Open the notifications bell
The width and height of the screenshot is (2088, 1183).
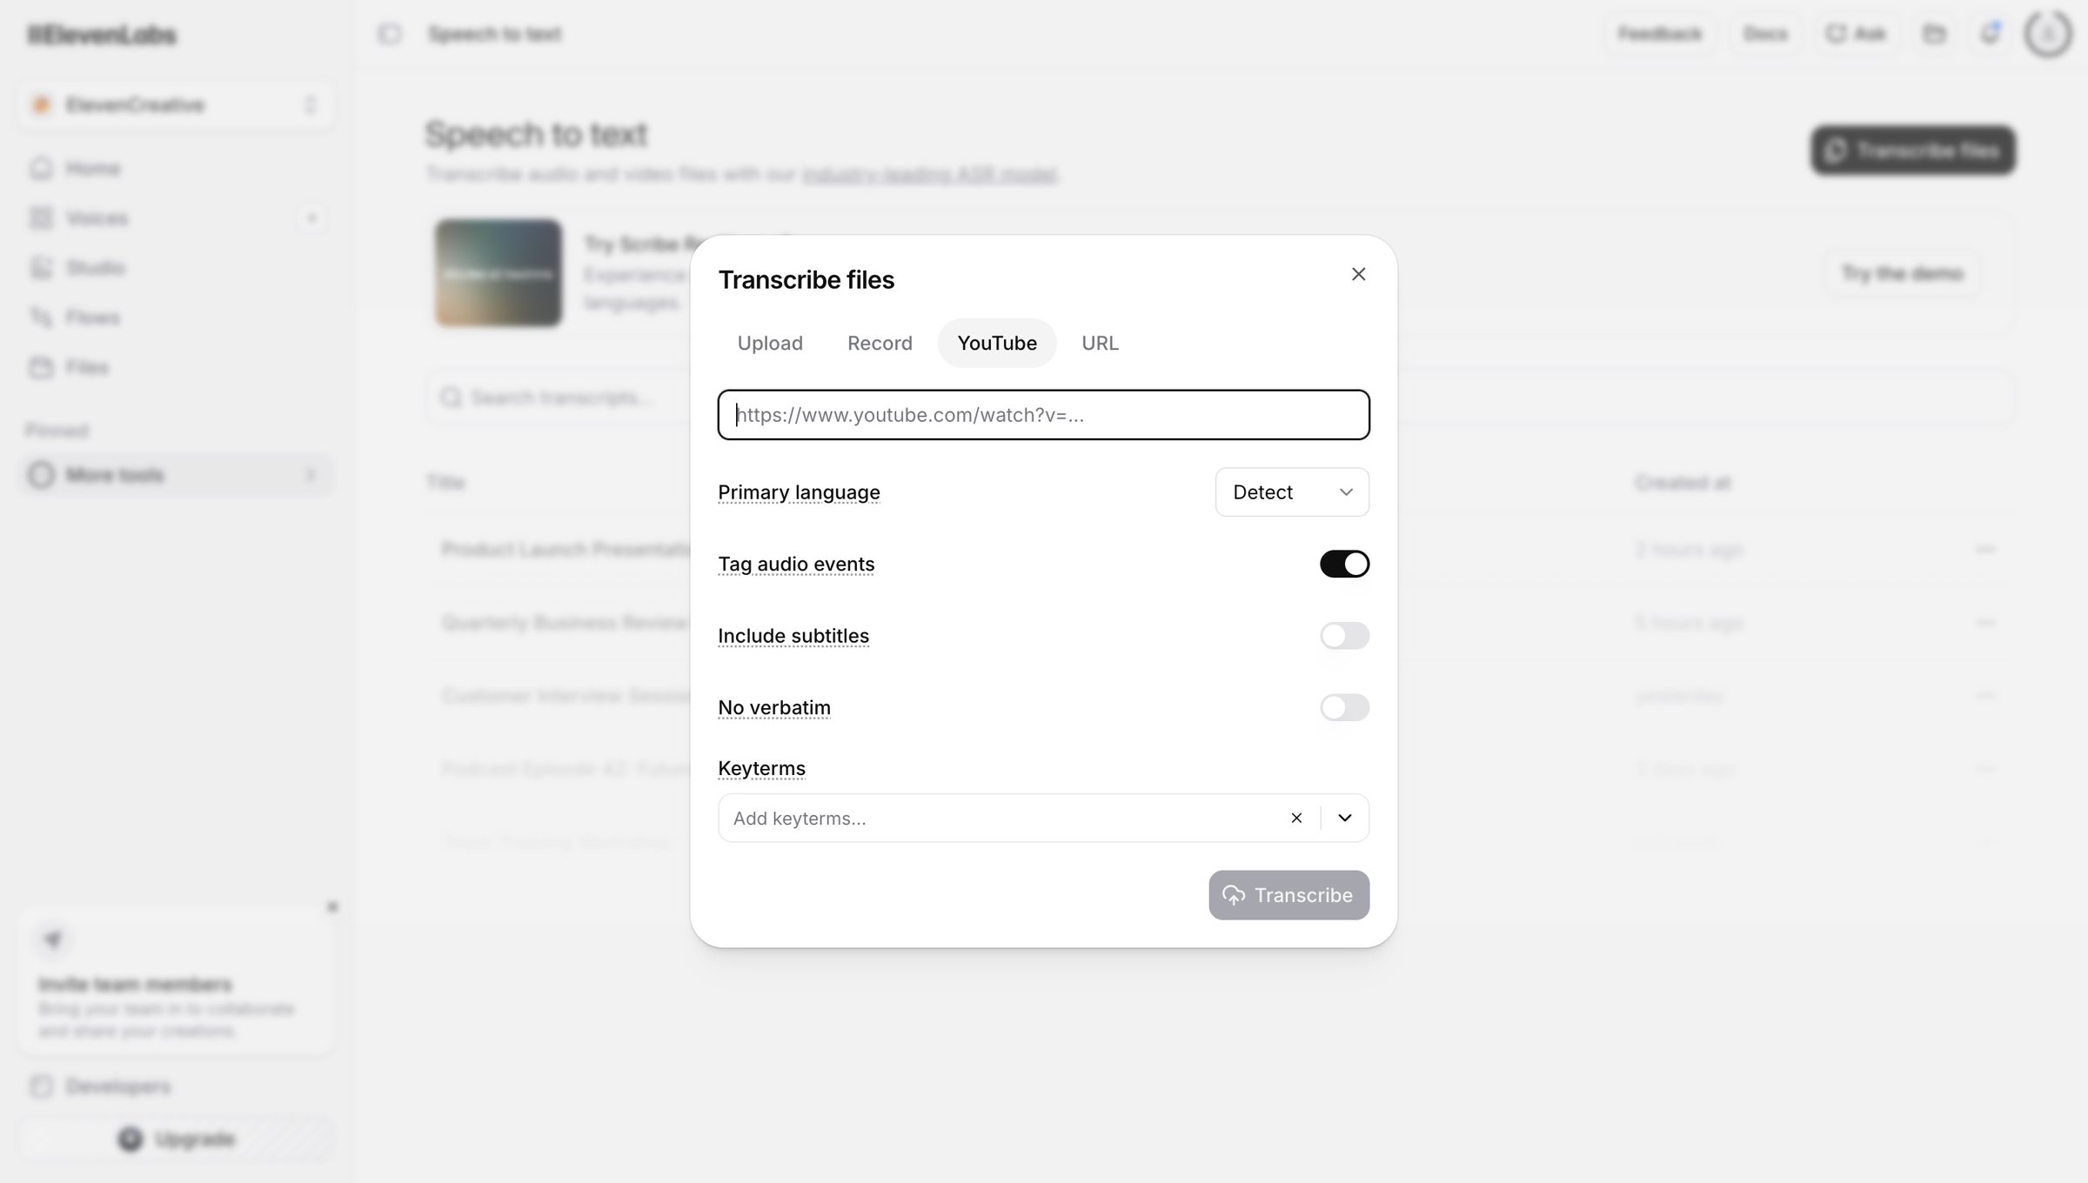click(1990, 34)
